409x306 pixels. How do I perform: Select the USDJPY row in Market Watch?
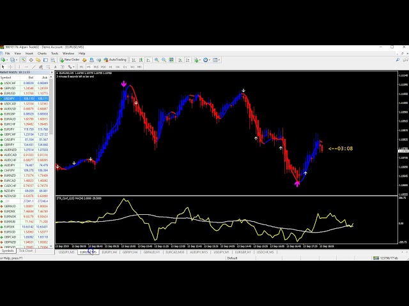[x=10, y=99]
